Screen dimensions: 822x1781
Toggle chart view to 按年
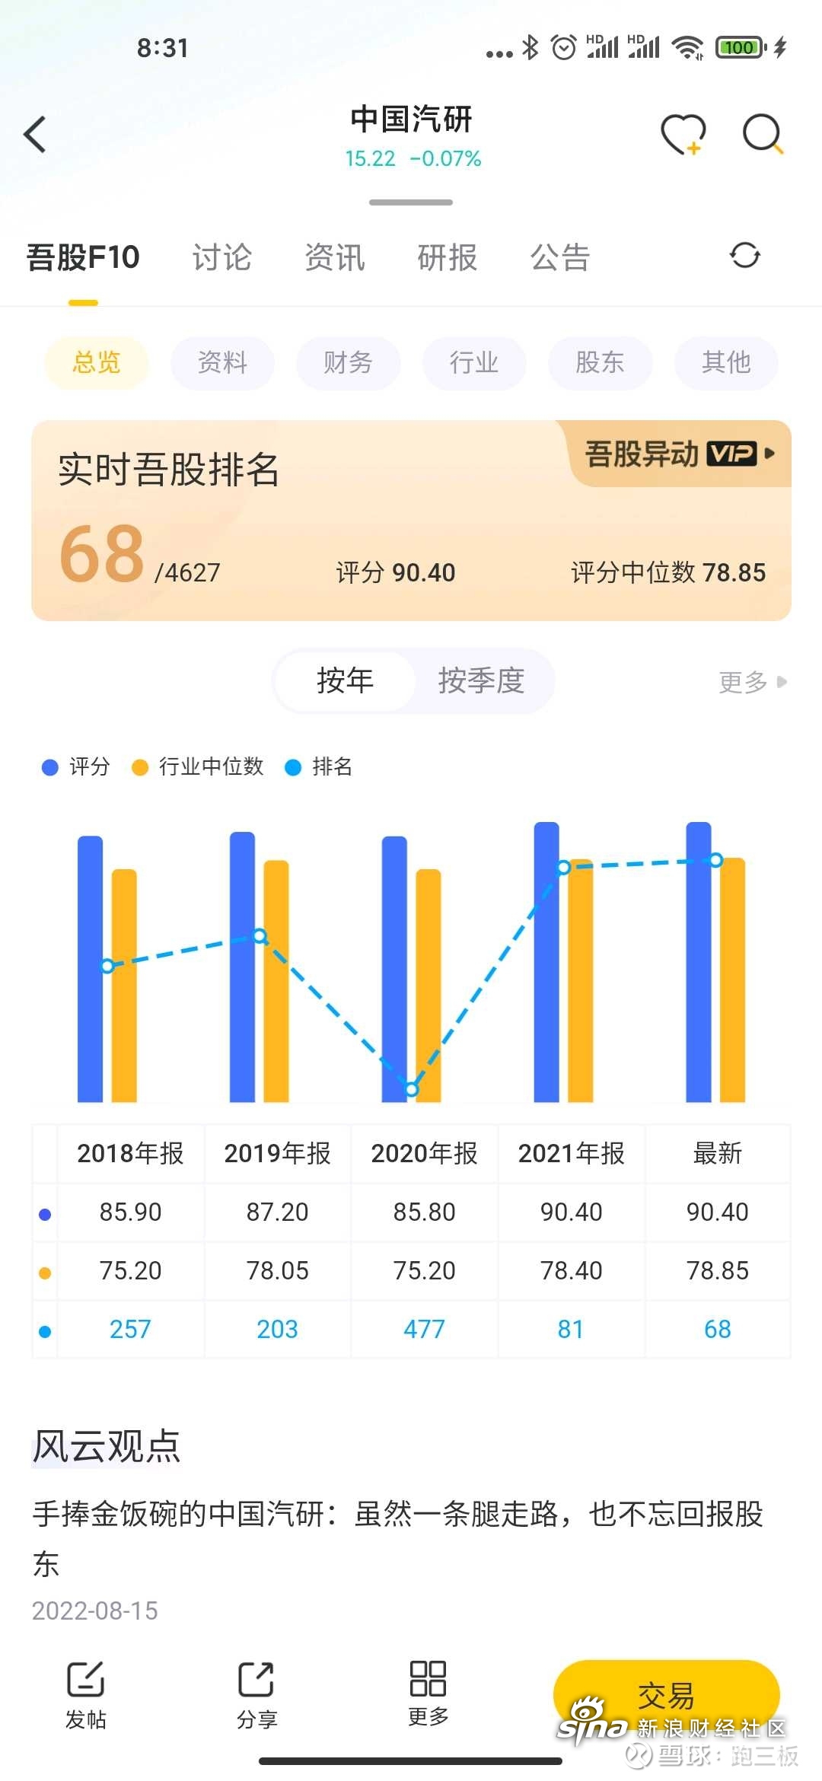[x=345, y=680]
